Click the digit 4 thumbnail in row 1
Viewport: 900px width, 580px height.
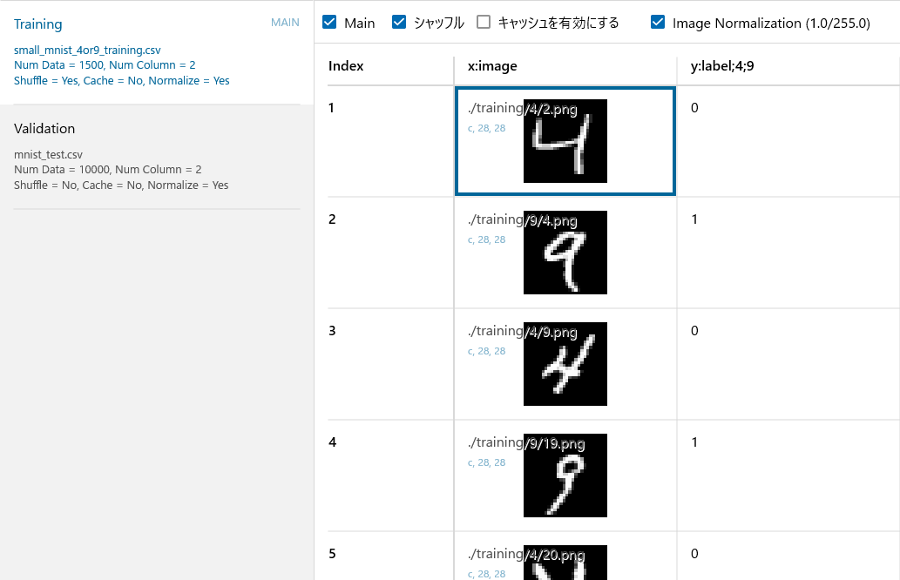(565, 141)
